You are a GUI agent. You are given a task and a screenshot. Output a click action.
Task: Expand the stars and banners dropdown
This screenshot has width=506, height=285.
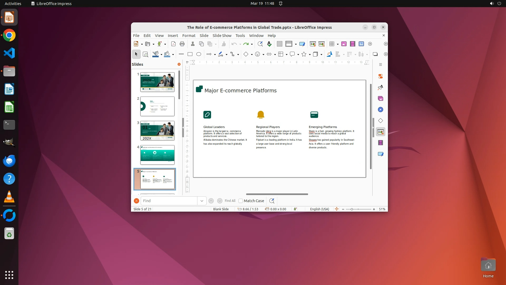click(310, 55)
